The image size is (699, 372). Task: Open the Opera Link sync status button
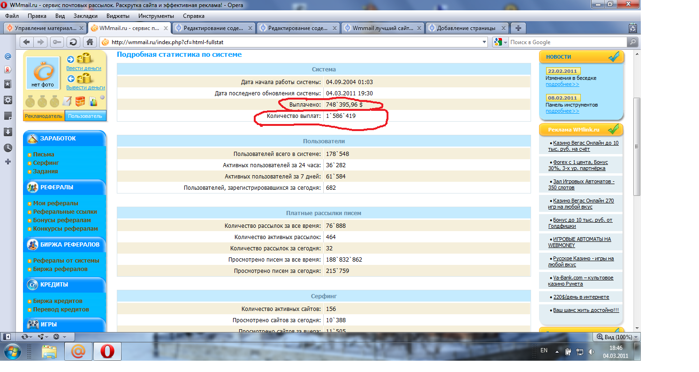point(26,337)
